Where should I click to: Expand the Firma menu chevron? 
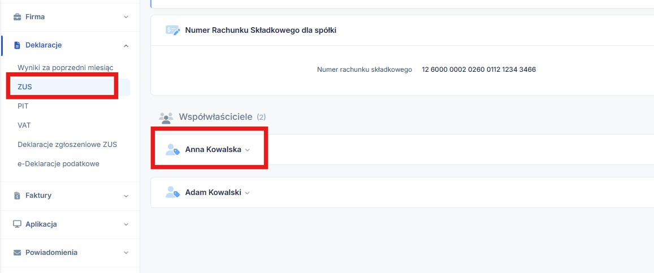(x=126, y=17)
